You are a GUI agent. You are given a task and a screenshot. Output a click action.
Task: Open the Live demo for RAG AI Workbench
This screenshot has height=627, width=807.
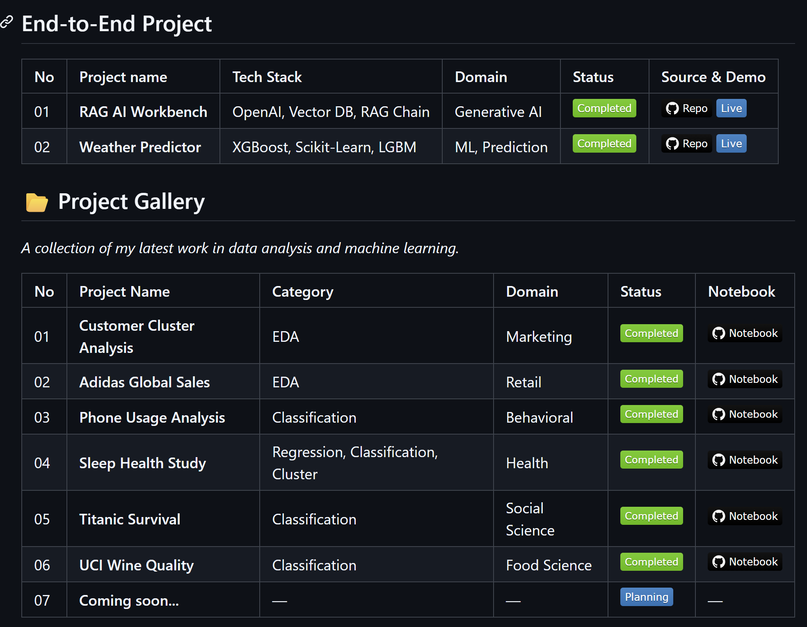tap(731, 108)
